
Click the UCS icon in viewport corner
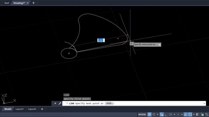[x=9, y=99]
